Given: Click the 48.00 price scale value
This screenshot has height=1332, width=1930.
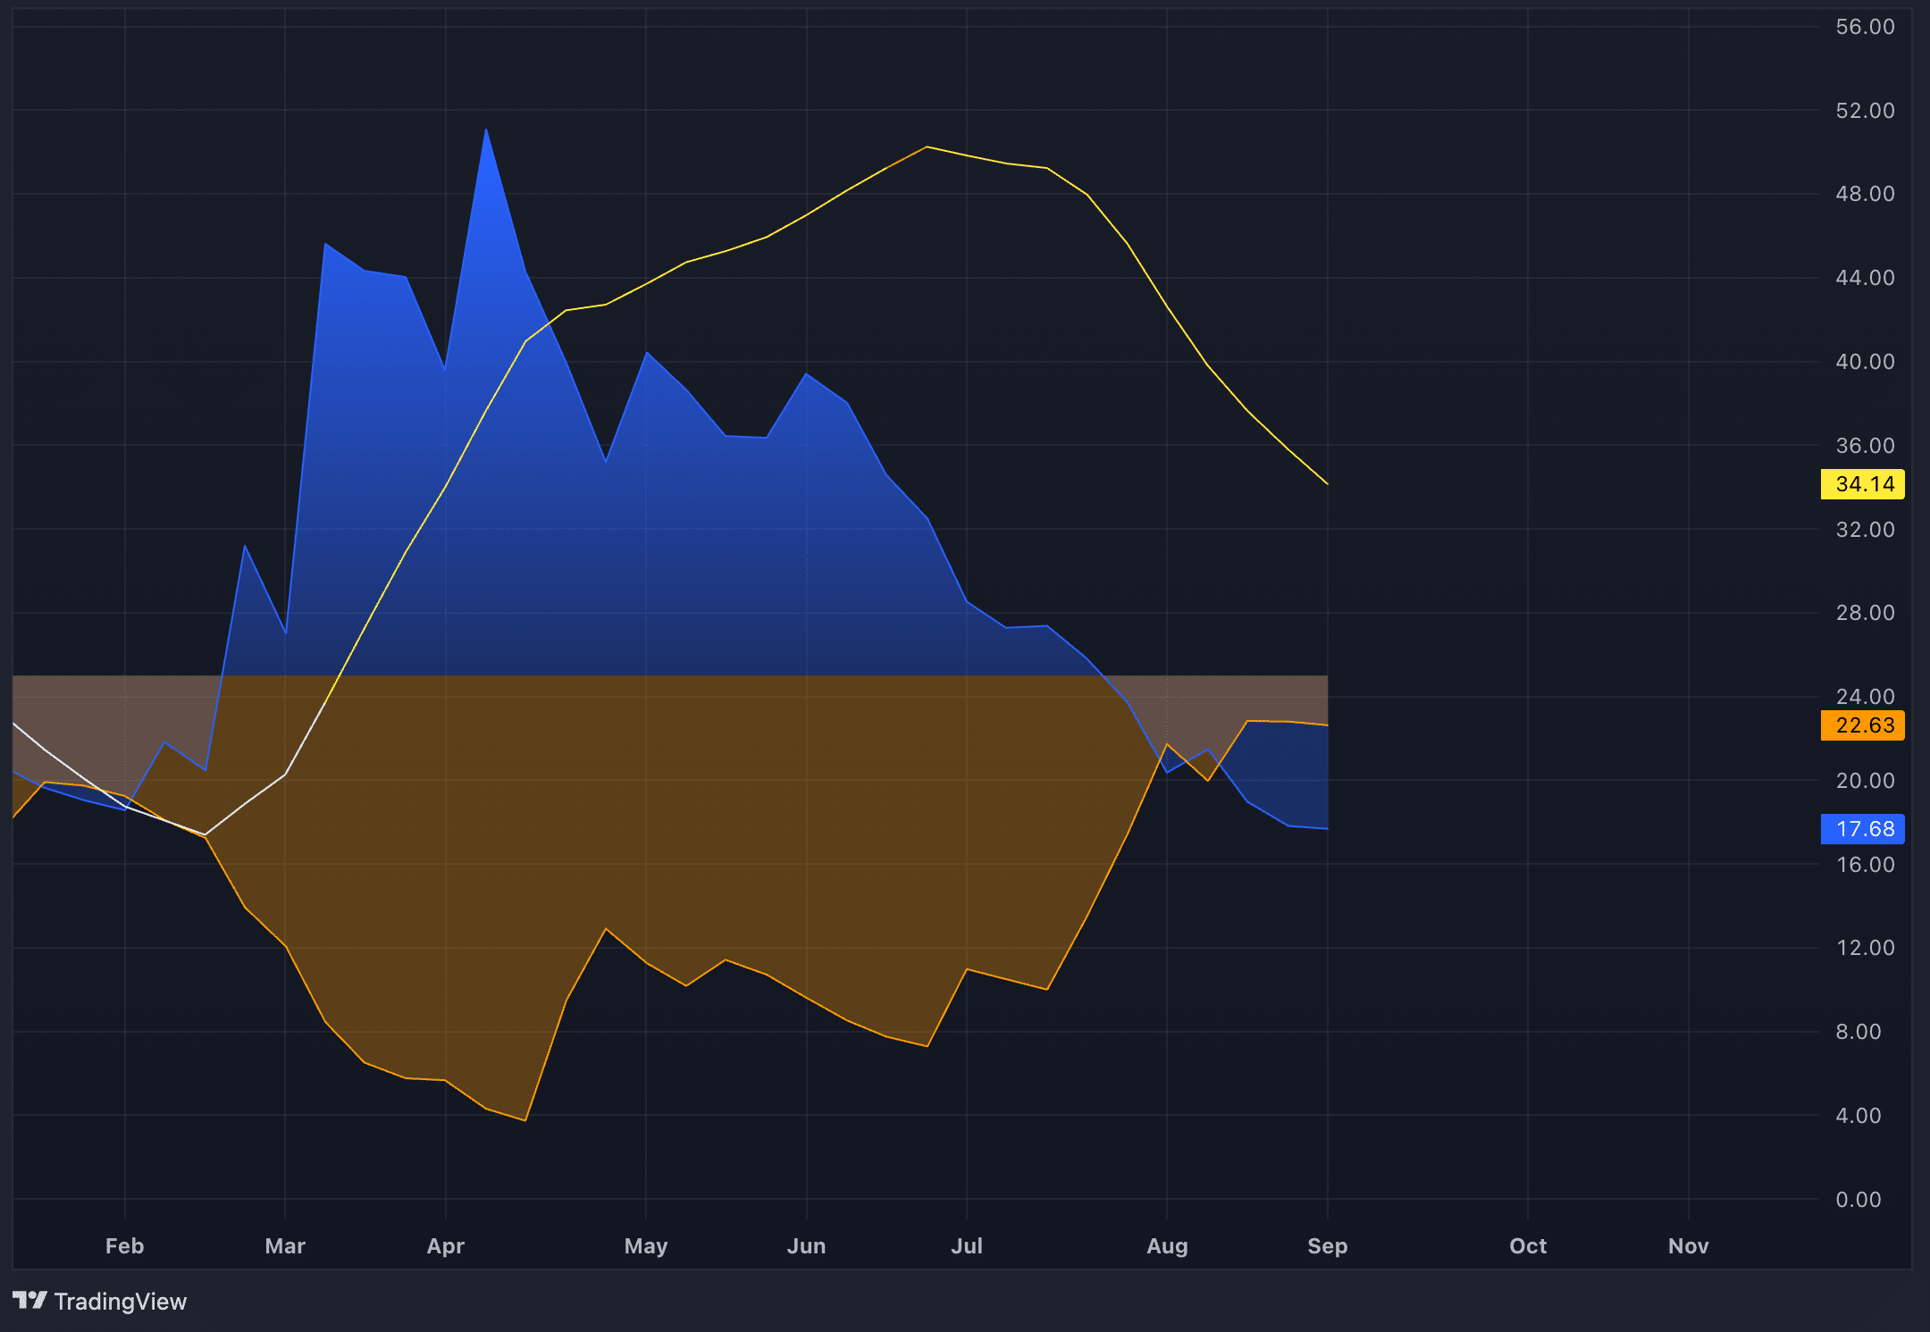Looking at the screenshot, I should tap(1865, 194).
